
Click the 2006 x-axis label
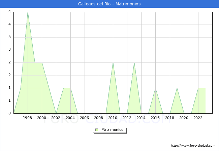(85, 118)
